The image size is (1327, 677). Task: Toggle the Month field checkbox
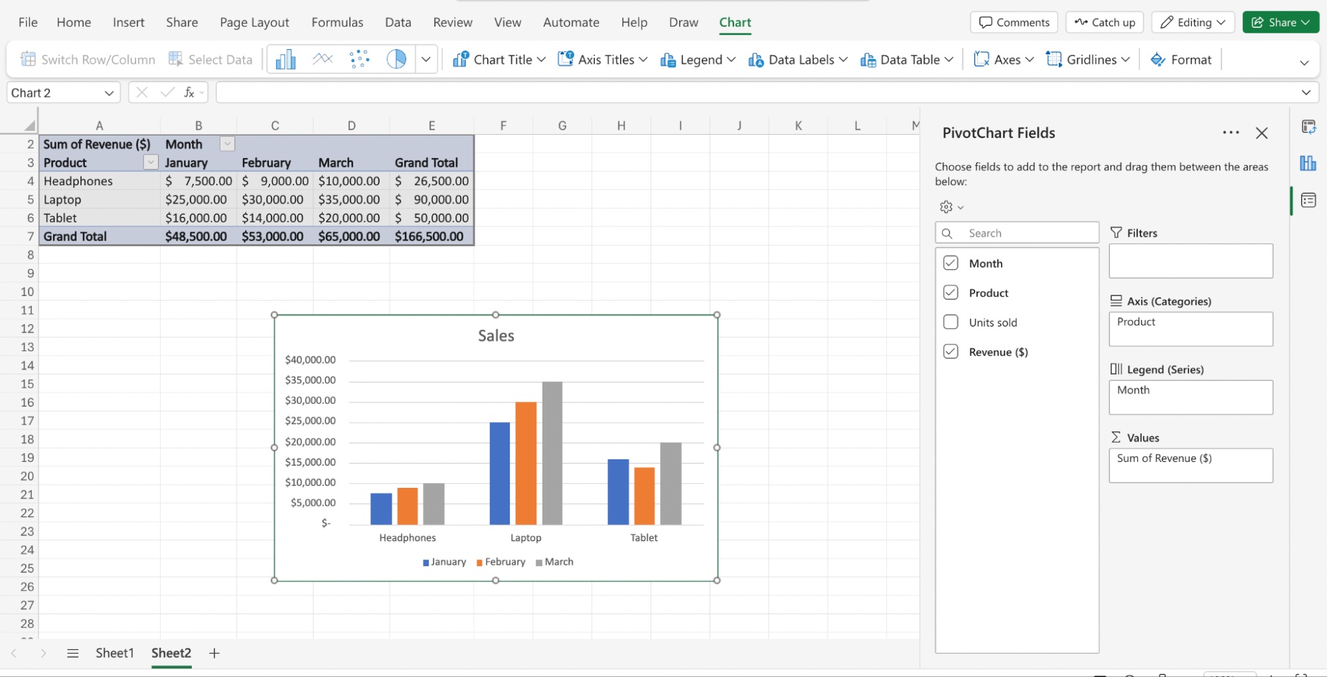(951, 263)
